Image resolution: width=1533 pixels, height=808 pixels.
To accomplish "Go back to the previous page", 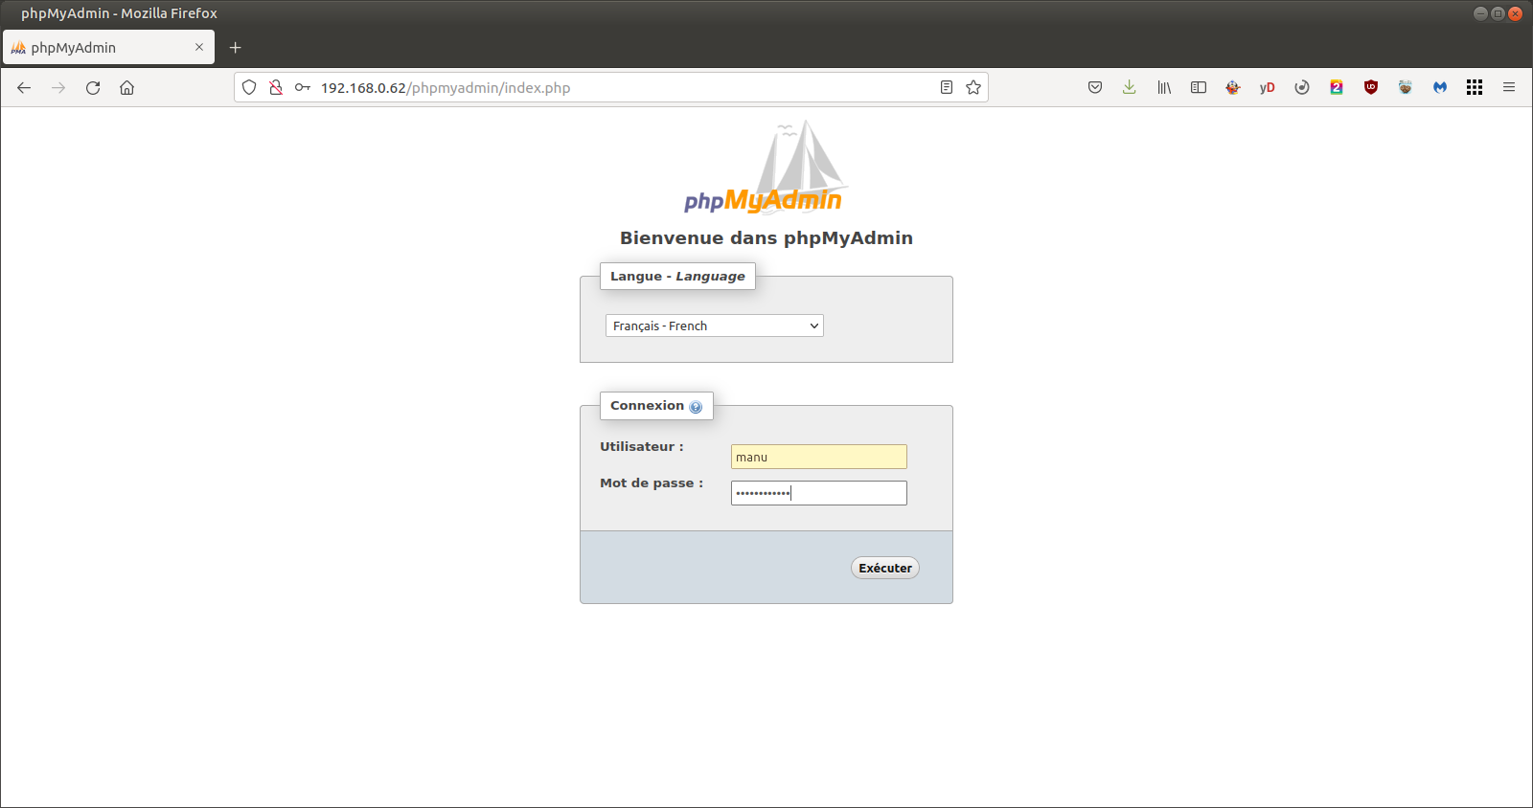I will tap(24, 87).
